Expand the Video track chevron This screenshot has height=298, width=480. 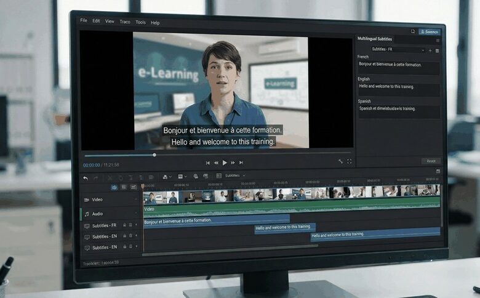[x=136, y=199]
